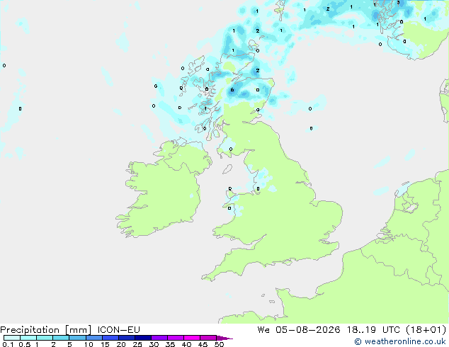The height and width of the screenshot is (347, 449).
Task: Click the '18..19' hour range text
Action: (362, 330)
